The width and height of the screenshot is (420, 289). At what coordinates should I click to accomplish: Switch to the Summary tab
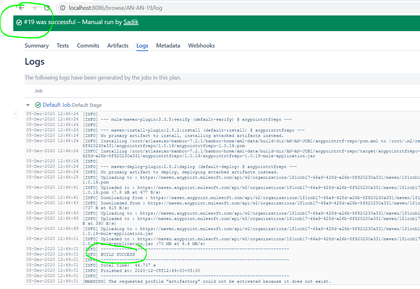pyautogui.click(x=37, y=46)
